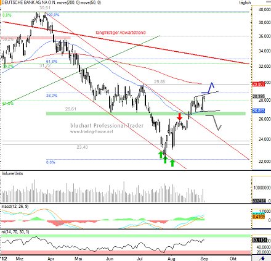271x261 pixels.
Task: Click the 'Mai' month on time axis
Action: pyautogui.click(x=78, y=259)
